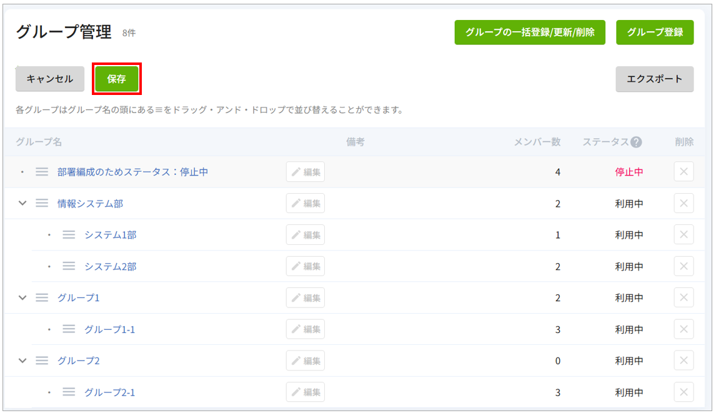Viewport: 716px width, 413px height.
Task: Click 編集 button for グループ1
Action: coord(306,297)
